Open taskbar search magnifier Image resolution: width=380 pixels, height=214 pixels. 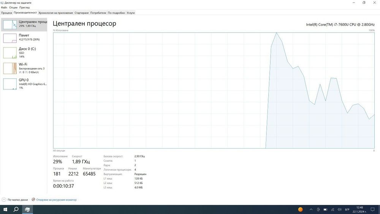click(16, 209)
